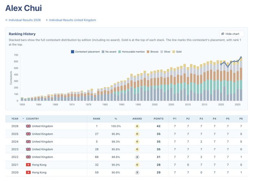This screenshot has height=179, width=253.
Task: Toggle the No award legend item
Action: tap(109, 52)
